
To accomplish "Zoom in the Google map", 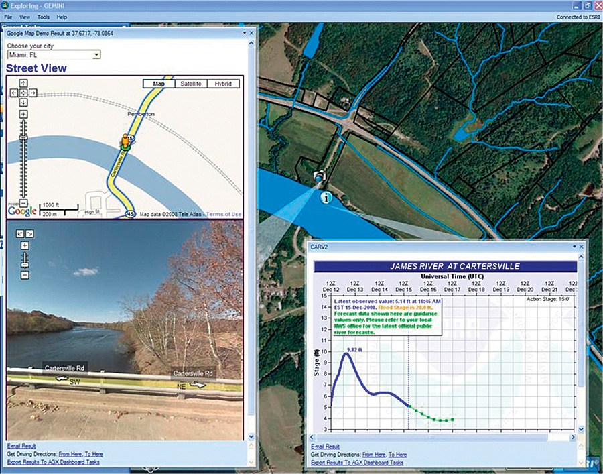I will click(23, 114).
